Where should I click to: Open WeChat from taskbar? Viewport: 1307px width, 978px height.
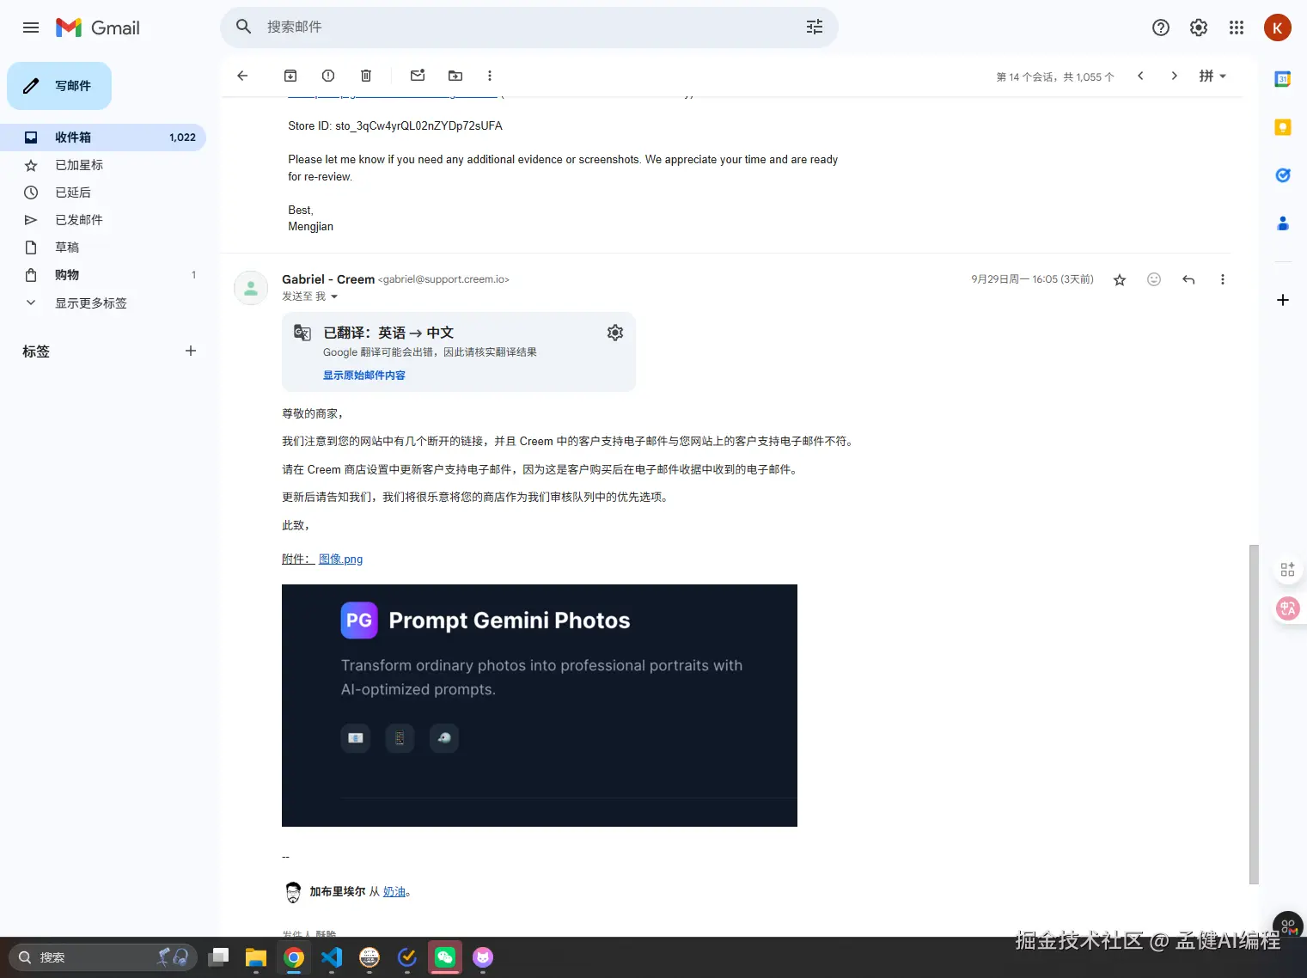pos(445,957)
